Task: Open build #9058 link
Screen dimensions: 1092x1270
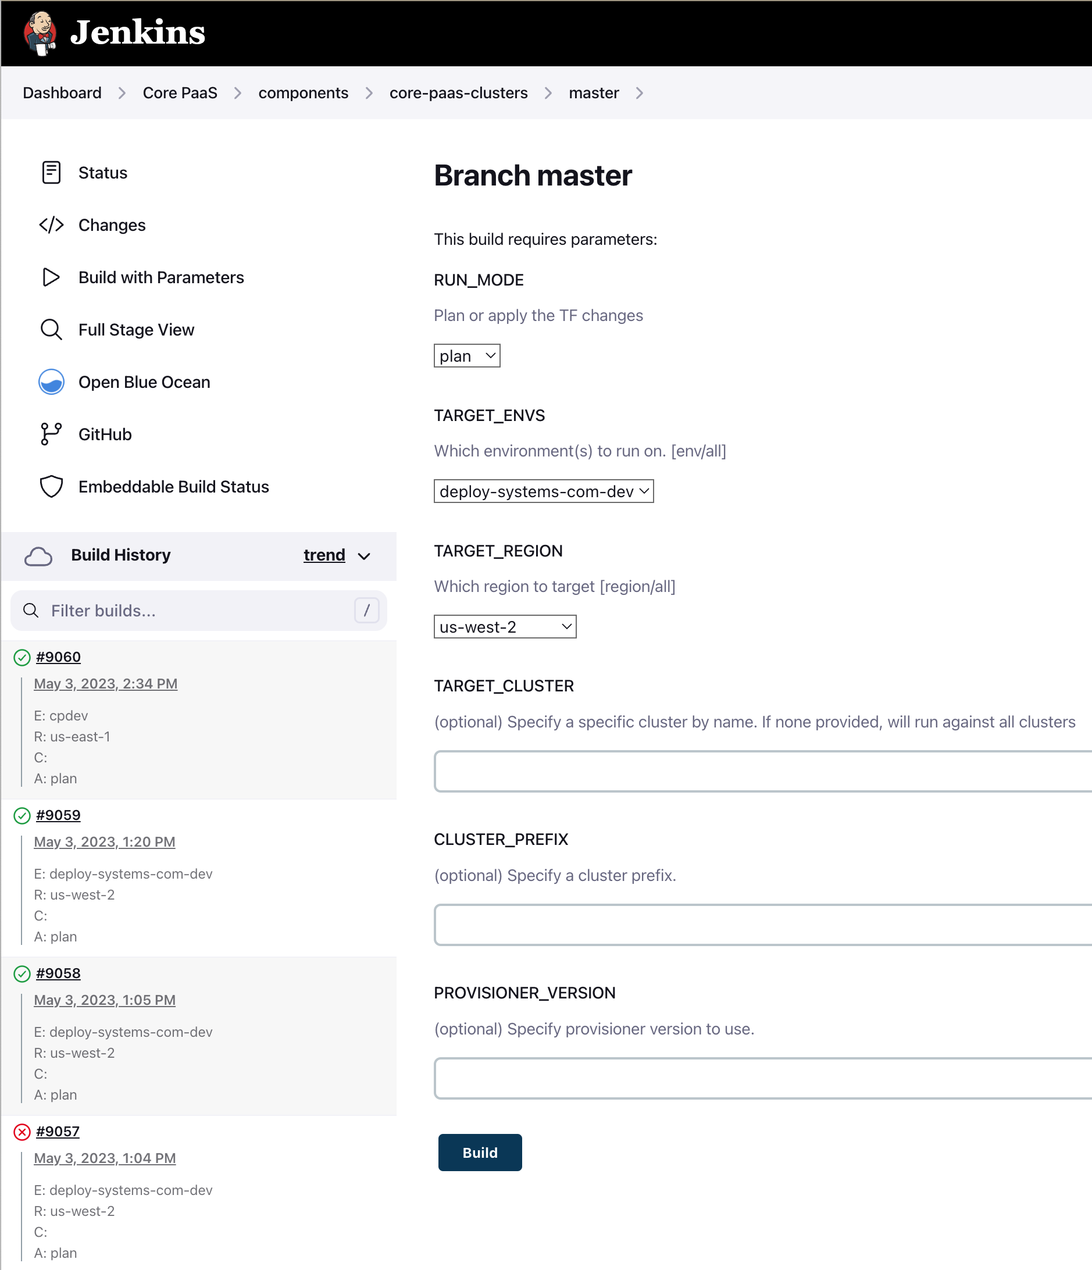Action: click(58, 973)
